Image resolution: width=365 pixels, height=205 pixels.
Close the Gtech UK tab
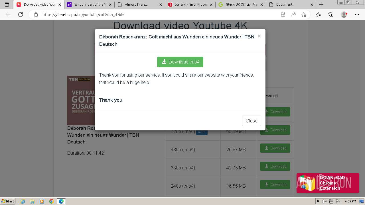pos(261,5)
